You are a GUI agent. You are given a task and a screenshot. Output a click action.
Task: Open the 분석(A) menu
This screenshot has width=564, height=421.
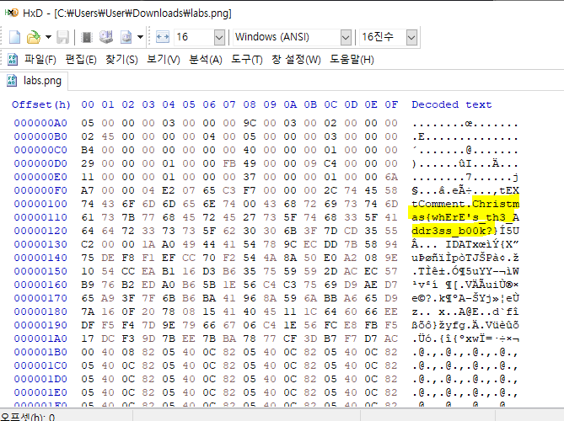click(x=206, y=59)
